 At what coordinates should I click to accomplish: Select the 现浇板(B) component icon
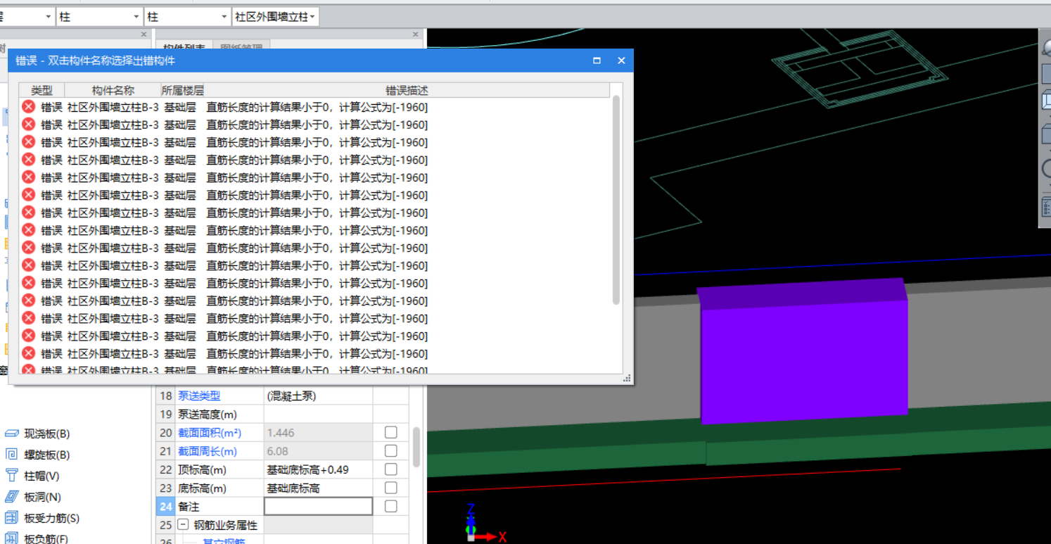click(x=11, y=434)
